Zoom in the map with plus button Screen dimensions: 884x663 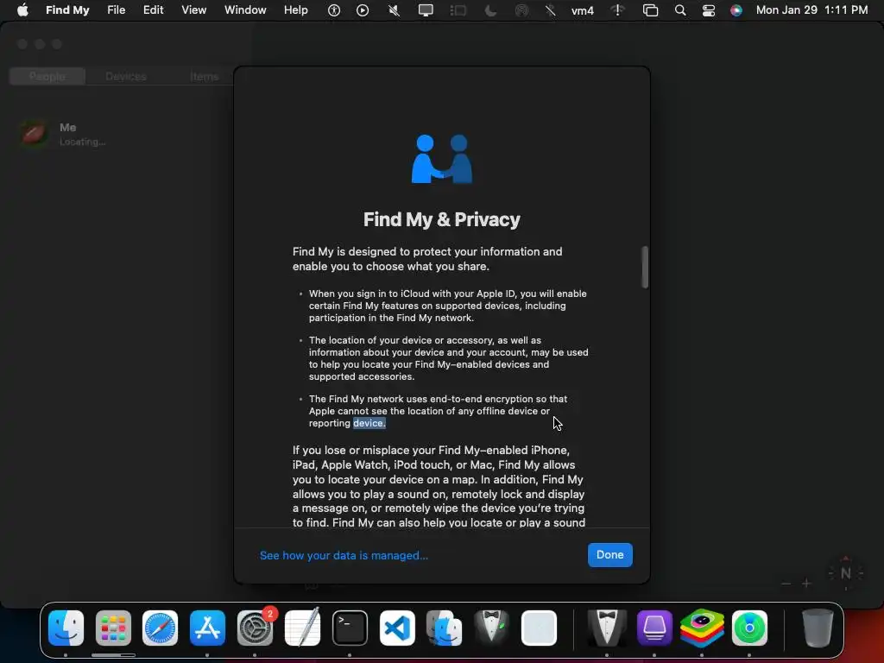807,584
